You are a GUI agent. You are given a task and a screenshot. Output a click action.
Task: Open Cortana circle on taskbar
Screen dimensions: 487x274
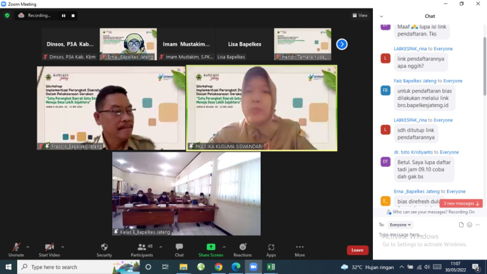(148, 267)
